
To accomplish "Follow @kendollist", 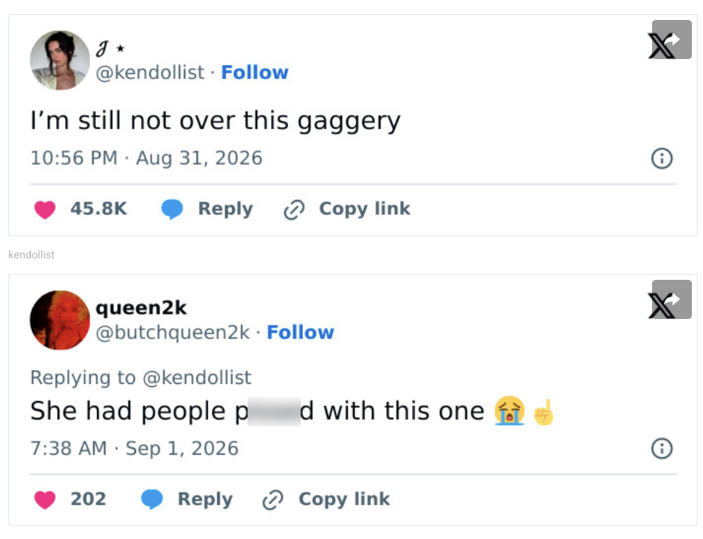I will click(255, 72).
